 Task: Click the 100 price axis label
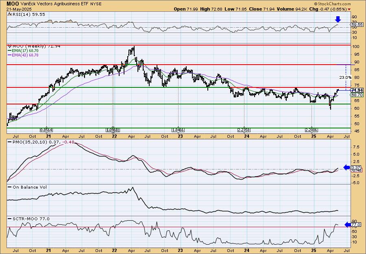point(356,47)
